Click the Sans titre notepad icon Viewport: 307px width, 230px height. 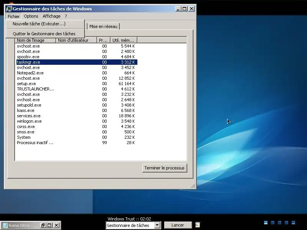pyautogui.click(x=5, y=225)
